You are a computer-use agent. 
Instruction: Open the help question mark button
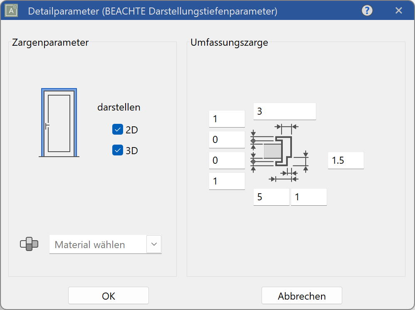[367, 10]
